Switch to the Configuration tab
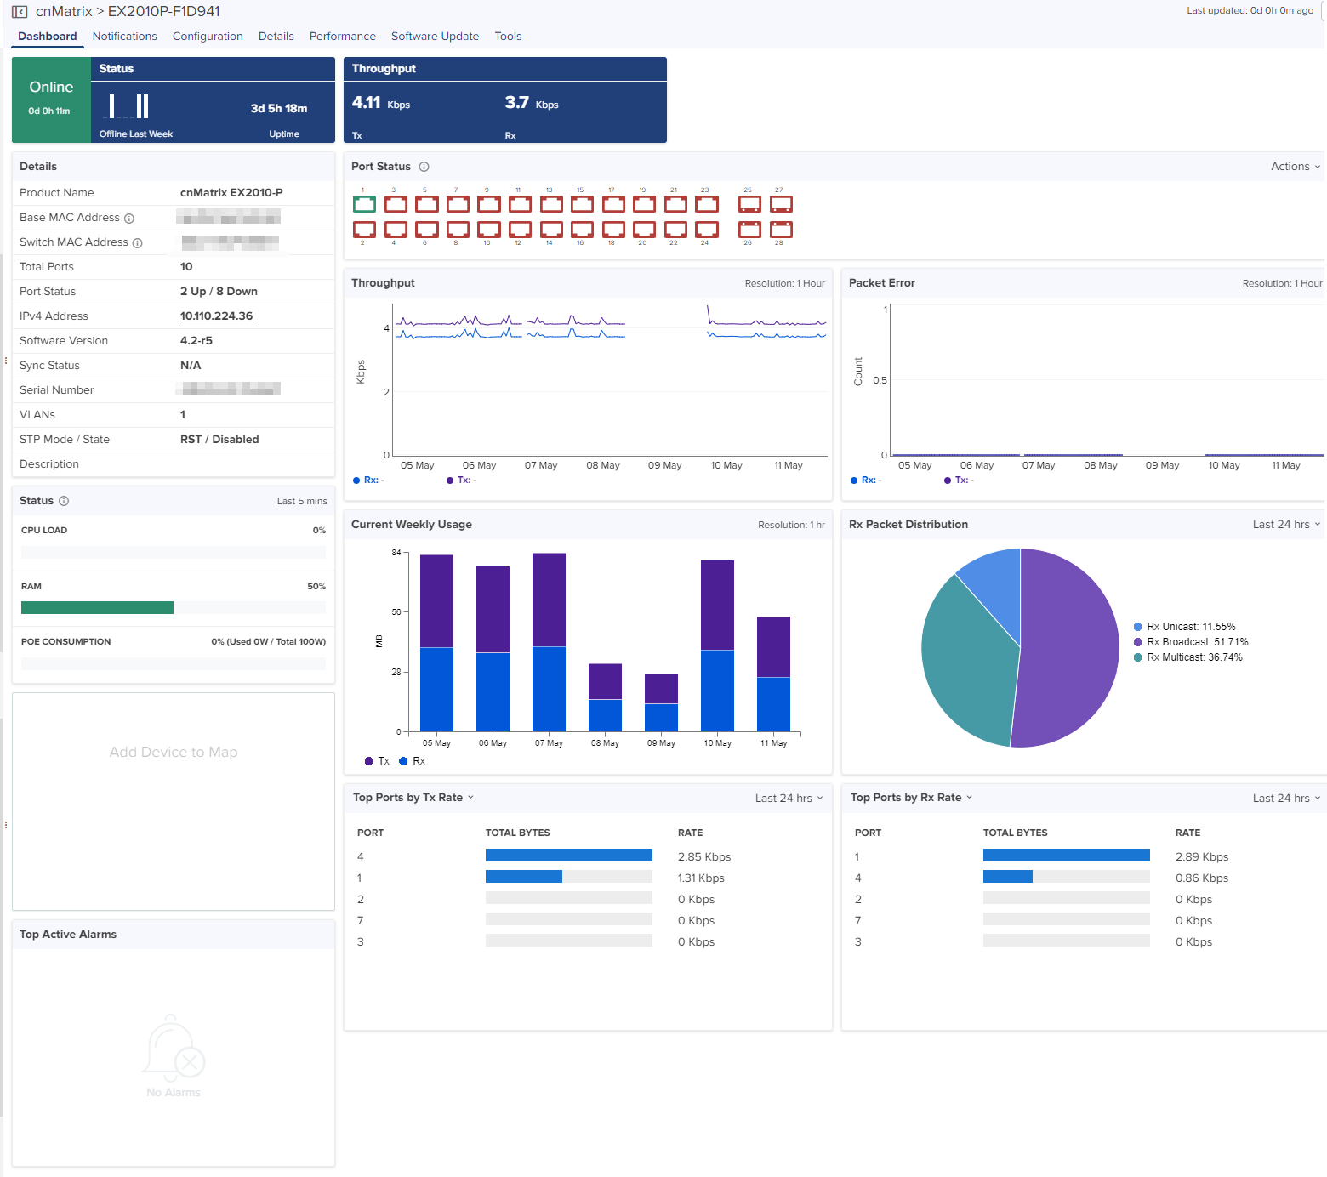Screen dimensions: 1327x1177 tap(208, 36)
